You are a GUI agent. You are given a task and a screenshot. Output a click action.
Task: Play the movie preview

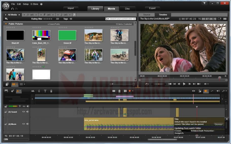pos(184,84)
